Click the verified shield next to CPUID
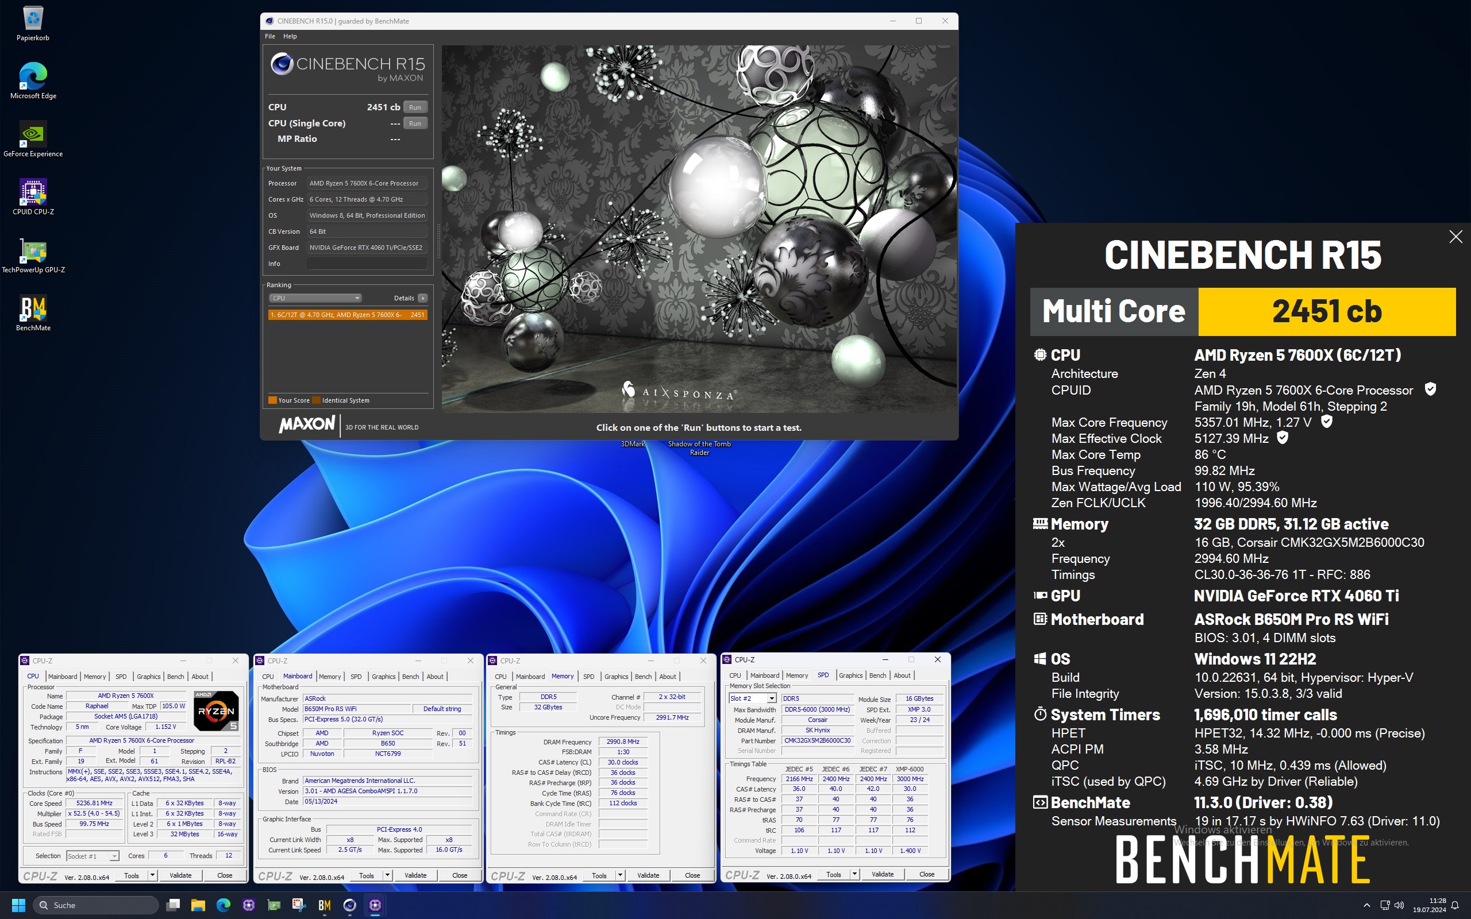Viewport: 1471px width, 919px height. 1430,389
